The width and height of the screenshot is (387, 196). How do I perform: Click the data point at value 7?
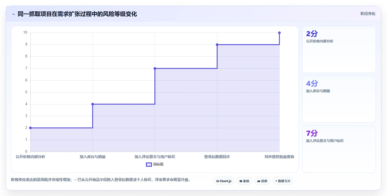pos(155,68)
